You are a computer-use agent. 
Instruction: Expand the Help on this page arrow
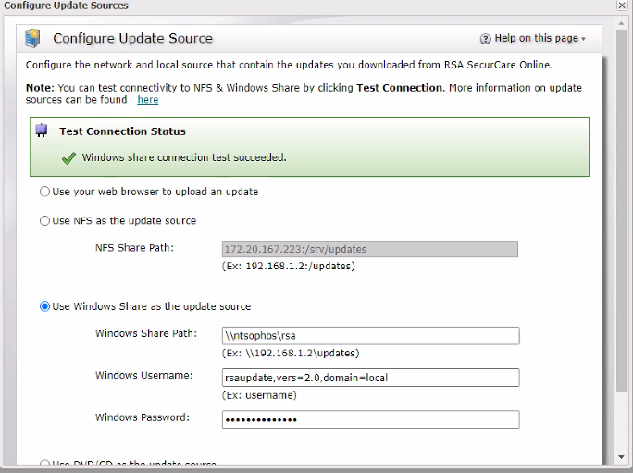pyautogui.click(x=583, y=39)
